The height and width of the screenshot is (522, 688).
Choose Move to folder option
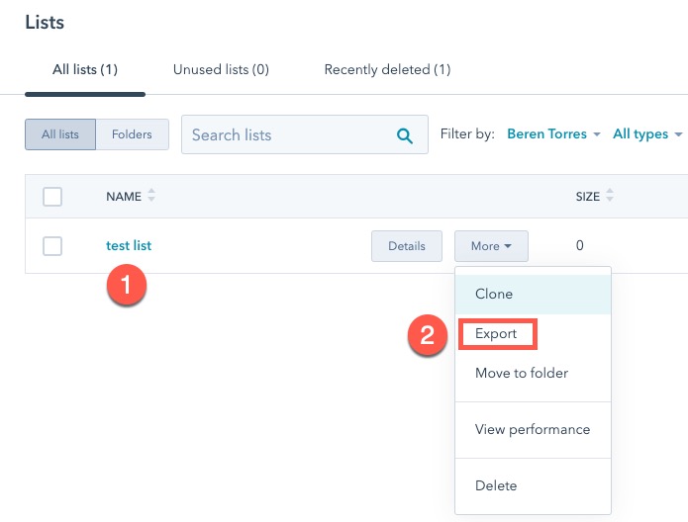(x=522, y=374)
